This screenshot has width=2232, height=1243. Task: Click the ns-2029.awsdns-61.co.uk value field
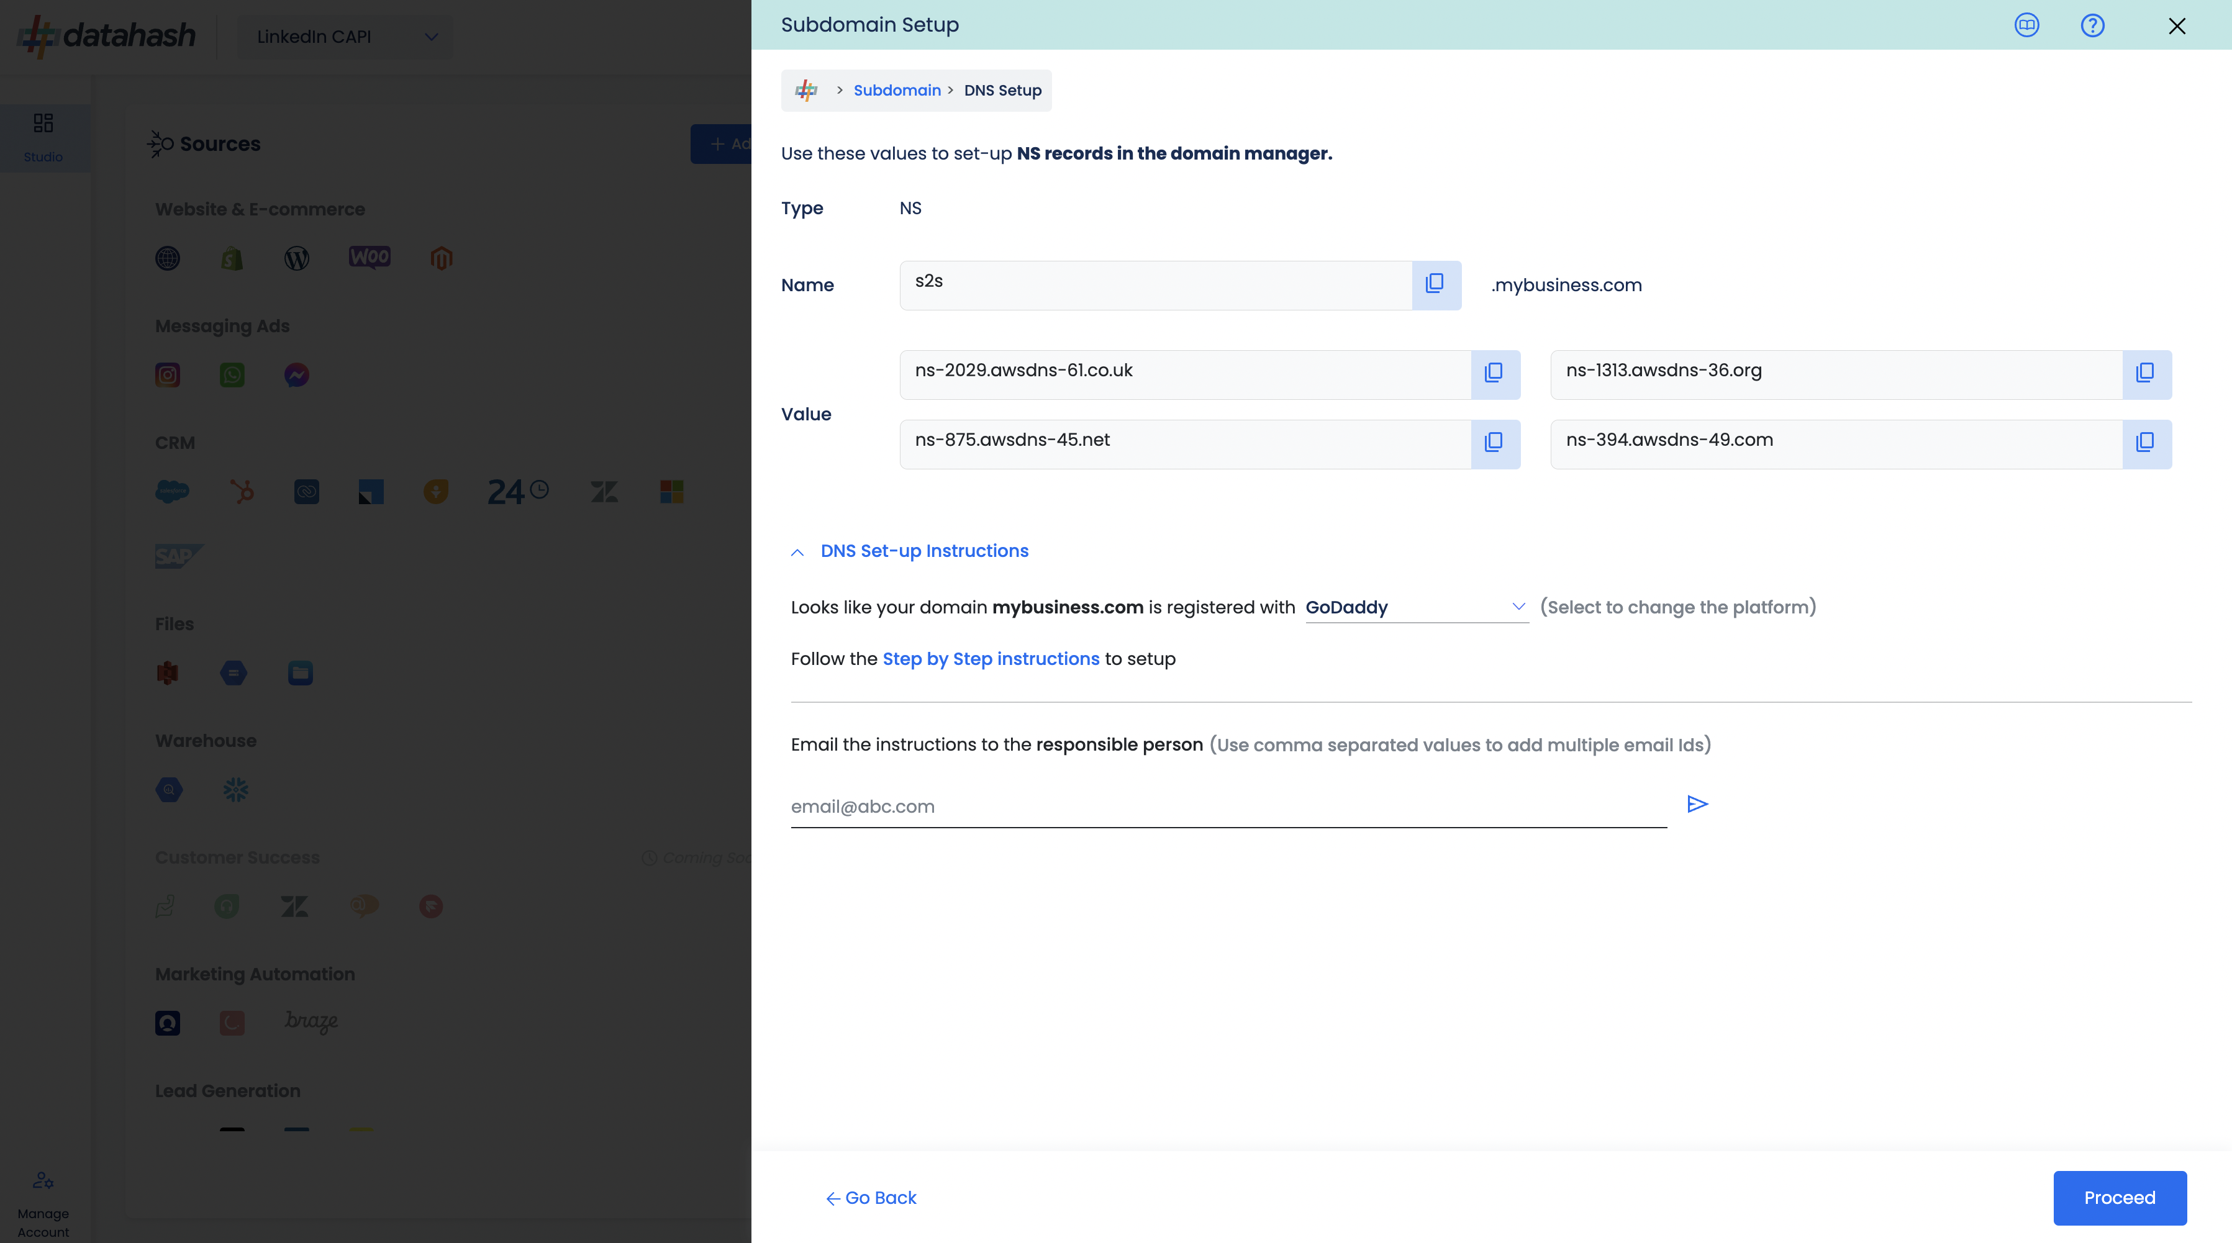tap(1186, 374)
